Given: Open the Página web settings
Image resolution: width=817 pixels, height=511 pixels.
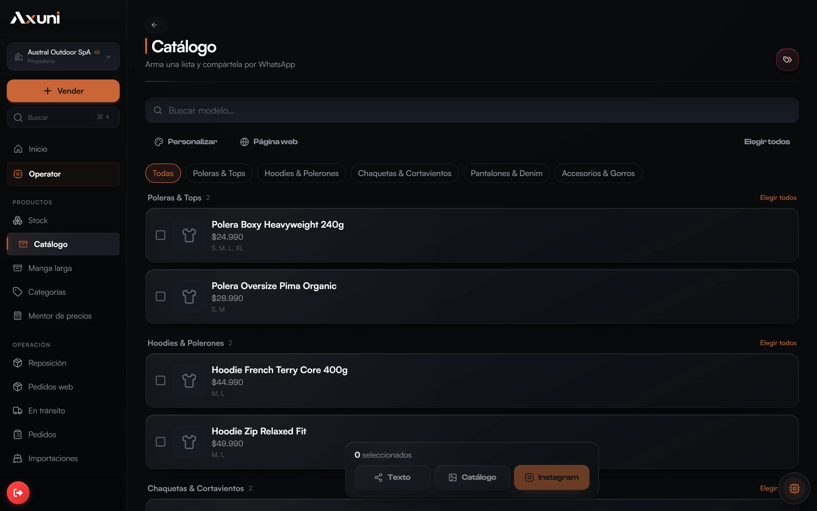Looking at the screenshot, I should [269, 142].
